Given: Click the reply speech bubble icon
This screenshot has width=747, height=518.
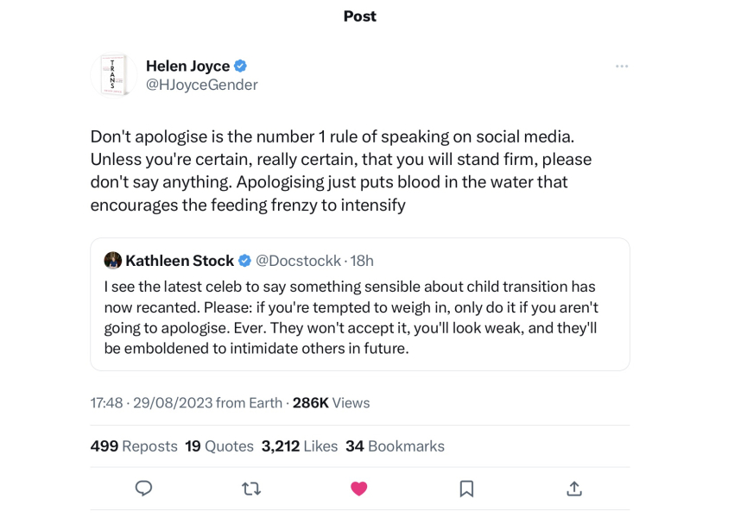Looking at the screenshot, I should (x=144, y=489).
